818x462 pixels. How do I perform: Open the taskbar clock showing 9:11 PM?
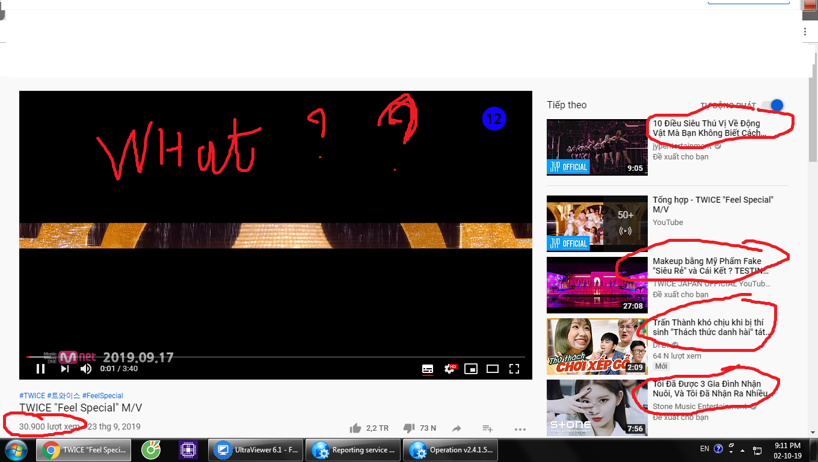[787, 450]
